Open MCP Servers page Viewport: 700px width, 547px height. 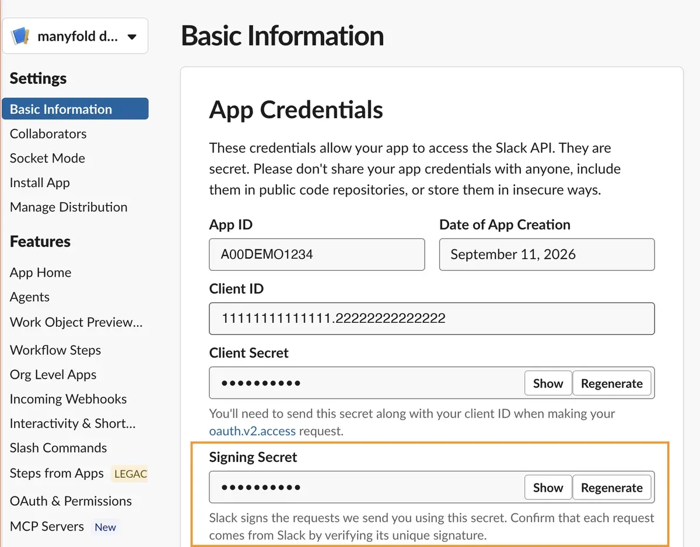[47, 526]
